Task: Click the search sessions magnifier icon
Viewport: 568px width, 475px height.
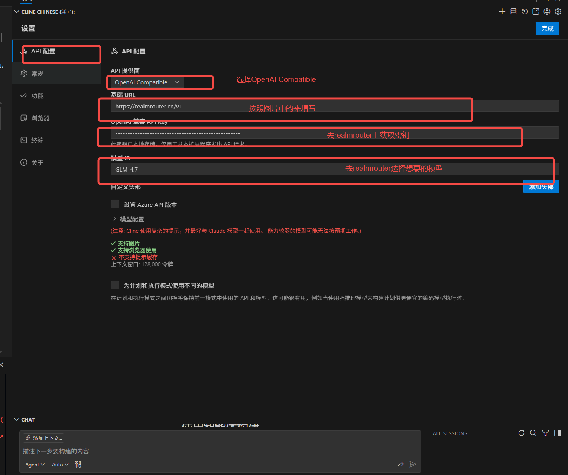Action: pyautogui.click(x=533, y=433)
